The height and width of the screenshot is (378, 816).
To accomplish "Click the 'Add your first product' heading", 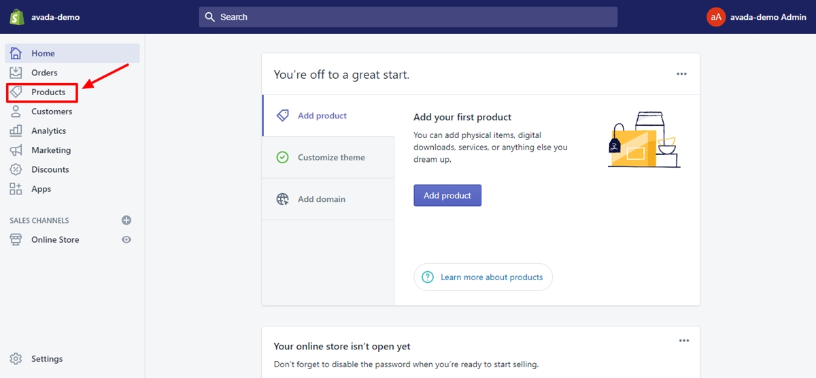I will [x=462, y=117].
